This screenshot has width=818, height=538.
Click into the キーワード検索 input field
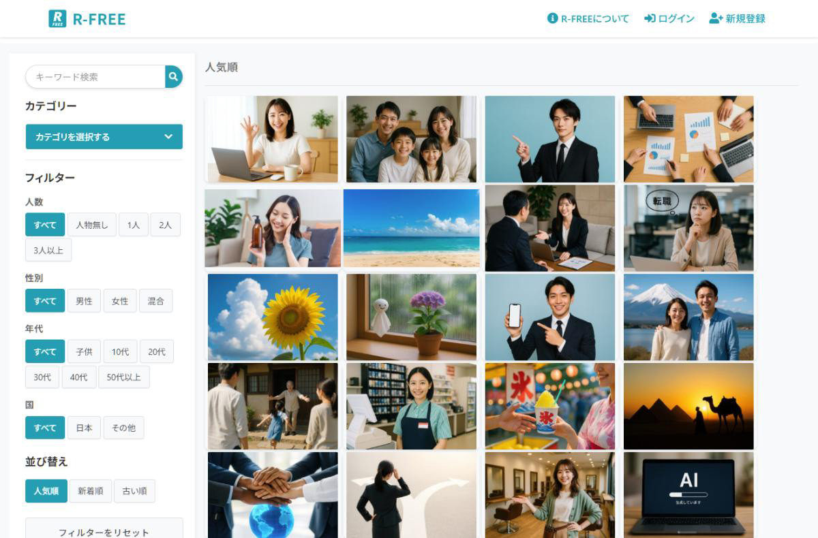click(95, 77)
